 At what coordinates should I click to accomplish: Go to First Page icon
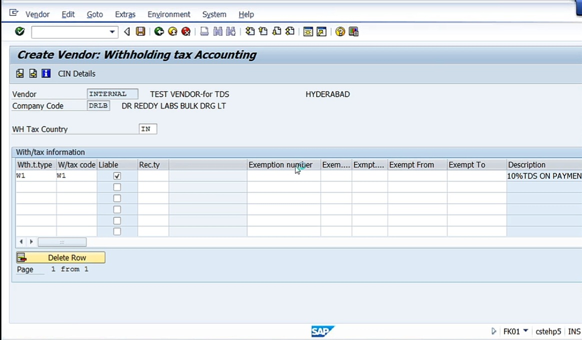tap(250, 31)
